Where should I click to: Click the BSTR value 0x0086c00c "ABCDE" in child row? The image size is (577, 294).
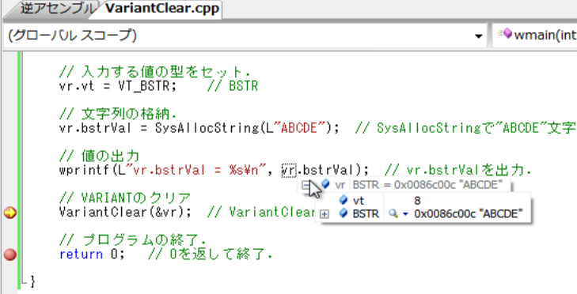pyautogui.click(x=468, y=213)
